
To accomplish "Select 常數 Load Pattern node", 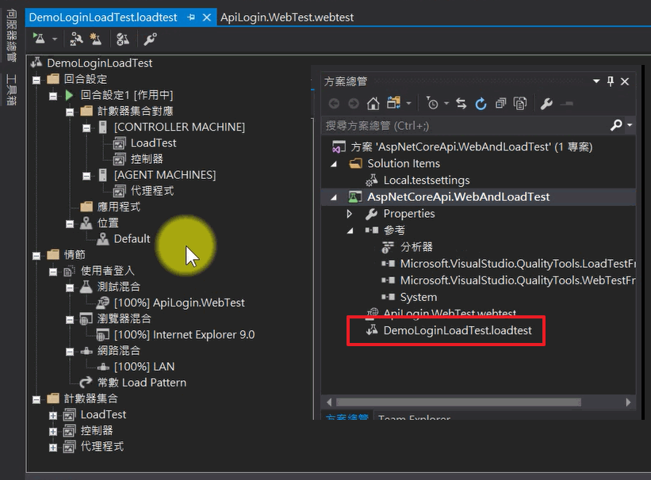I will 142,383.
